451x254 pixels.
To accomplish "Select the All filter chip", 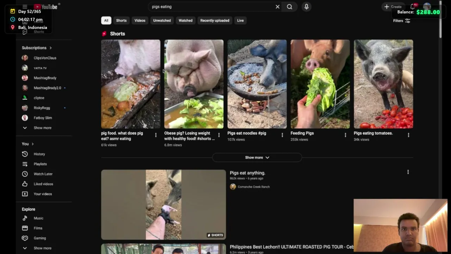I will pyautogui.click(x=106, y=20).
